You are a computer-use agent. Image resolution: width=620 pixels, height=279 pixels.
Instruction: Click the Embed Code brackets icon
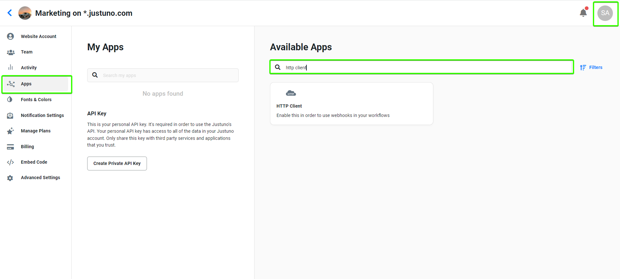[x=10, y=162]
